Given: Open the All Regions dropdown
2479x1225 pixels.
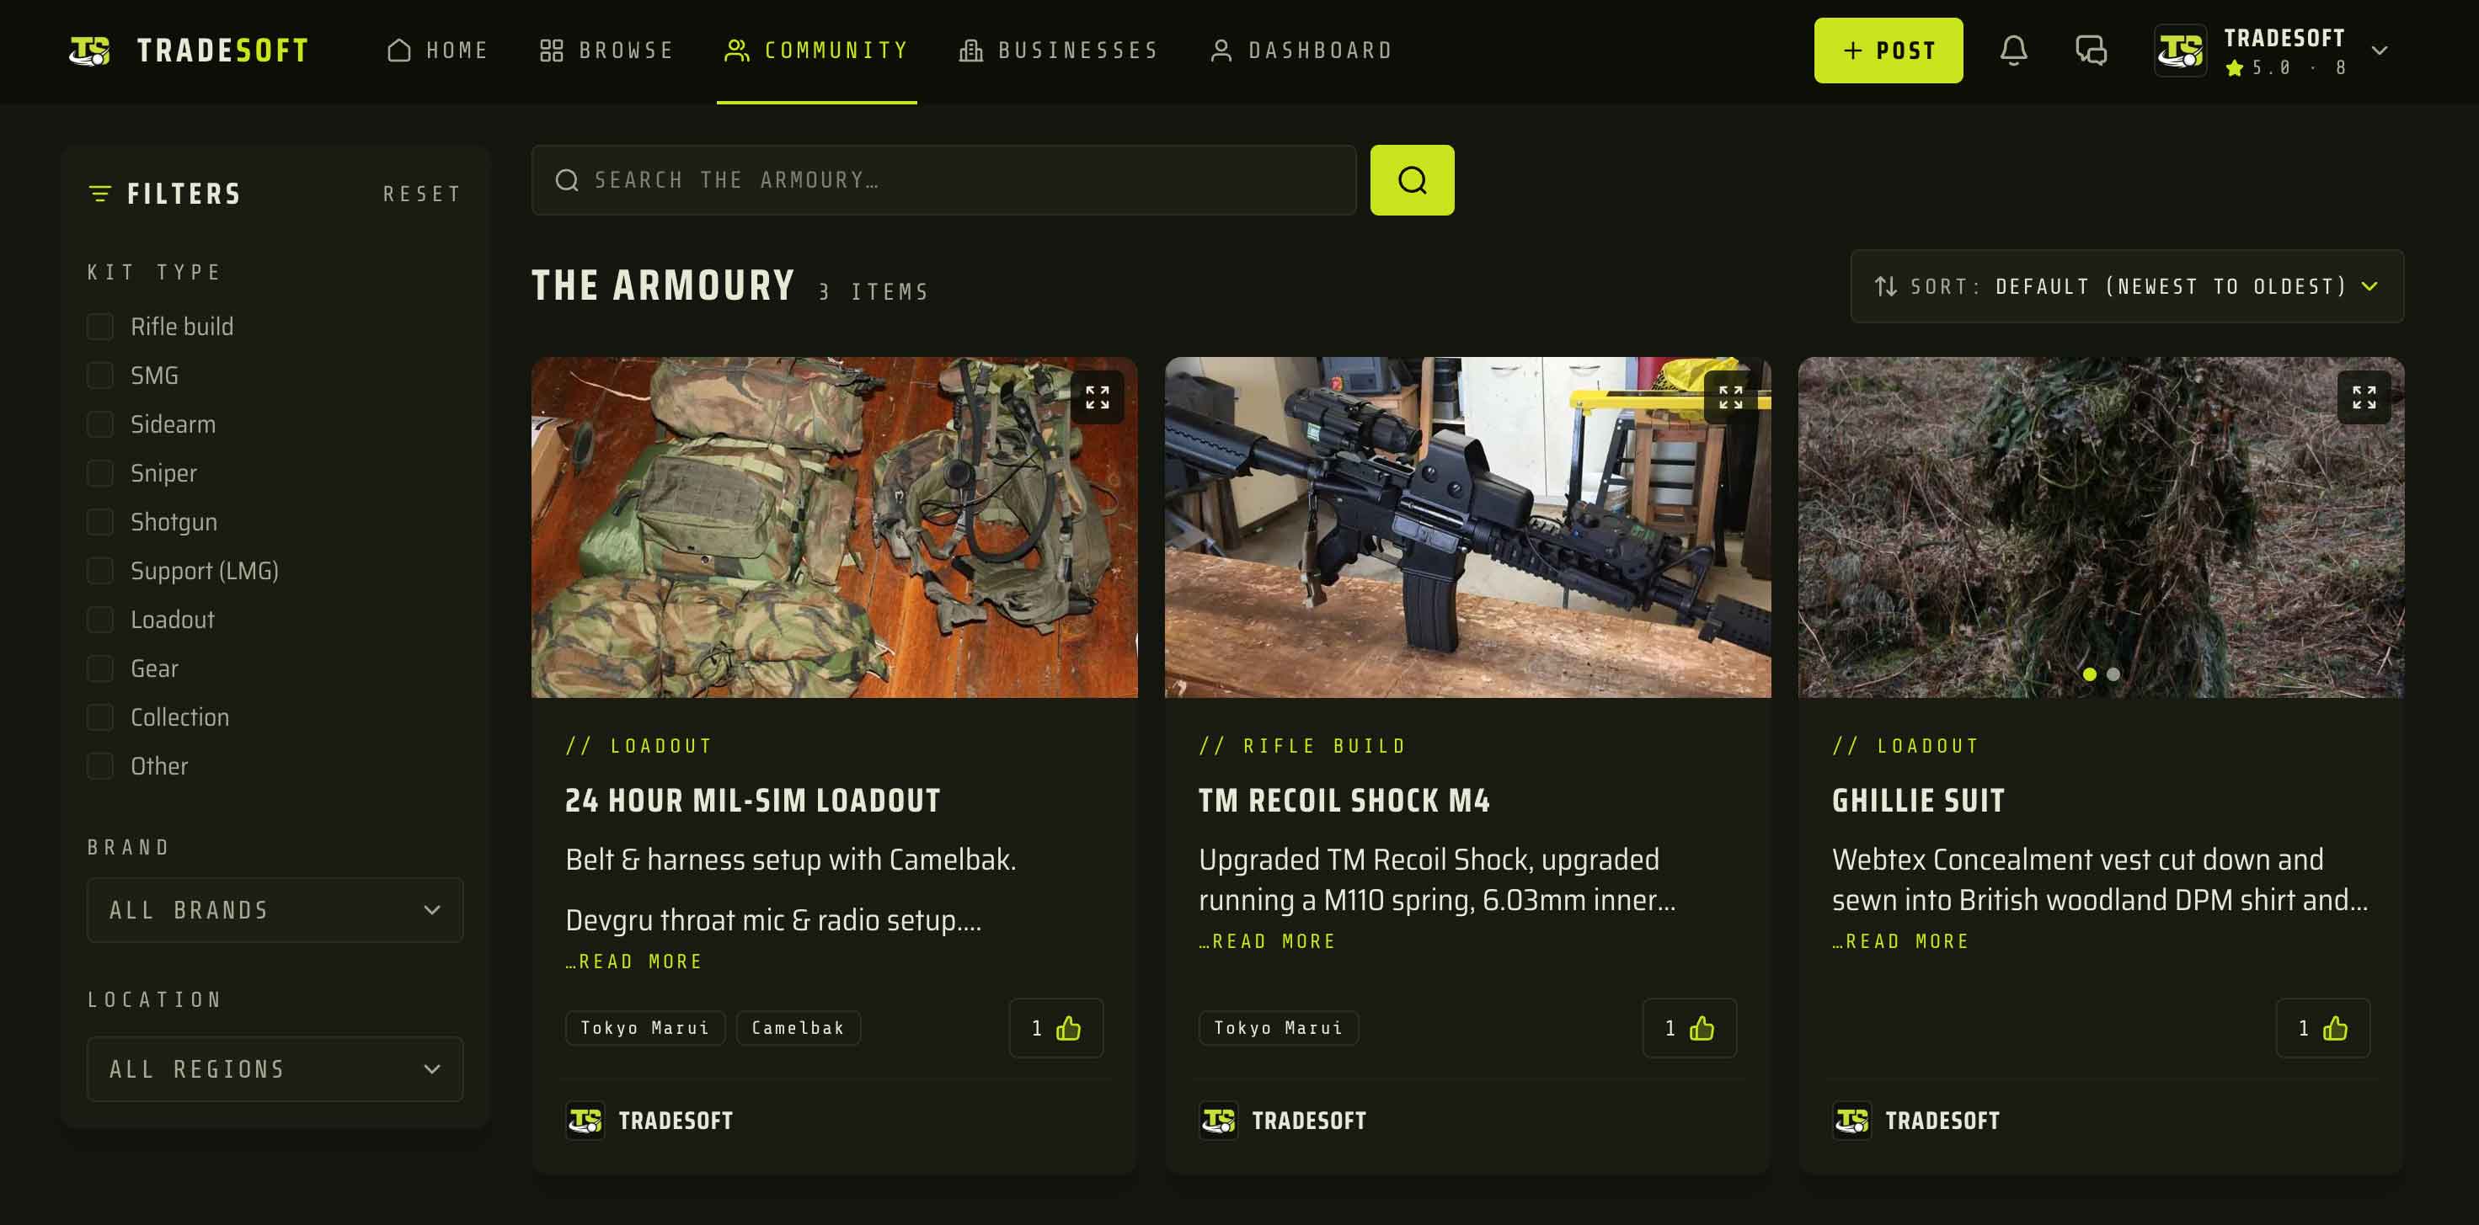Looking at the screenshot, I should click(275, 1069).
